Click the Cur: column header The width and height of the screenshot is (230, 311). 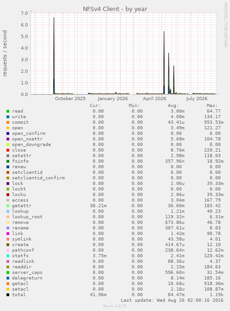tap(95, 106)
